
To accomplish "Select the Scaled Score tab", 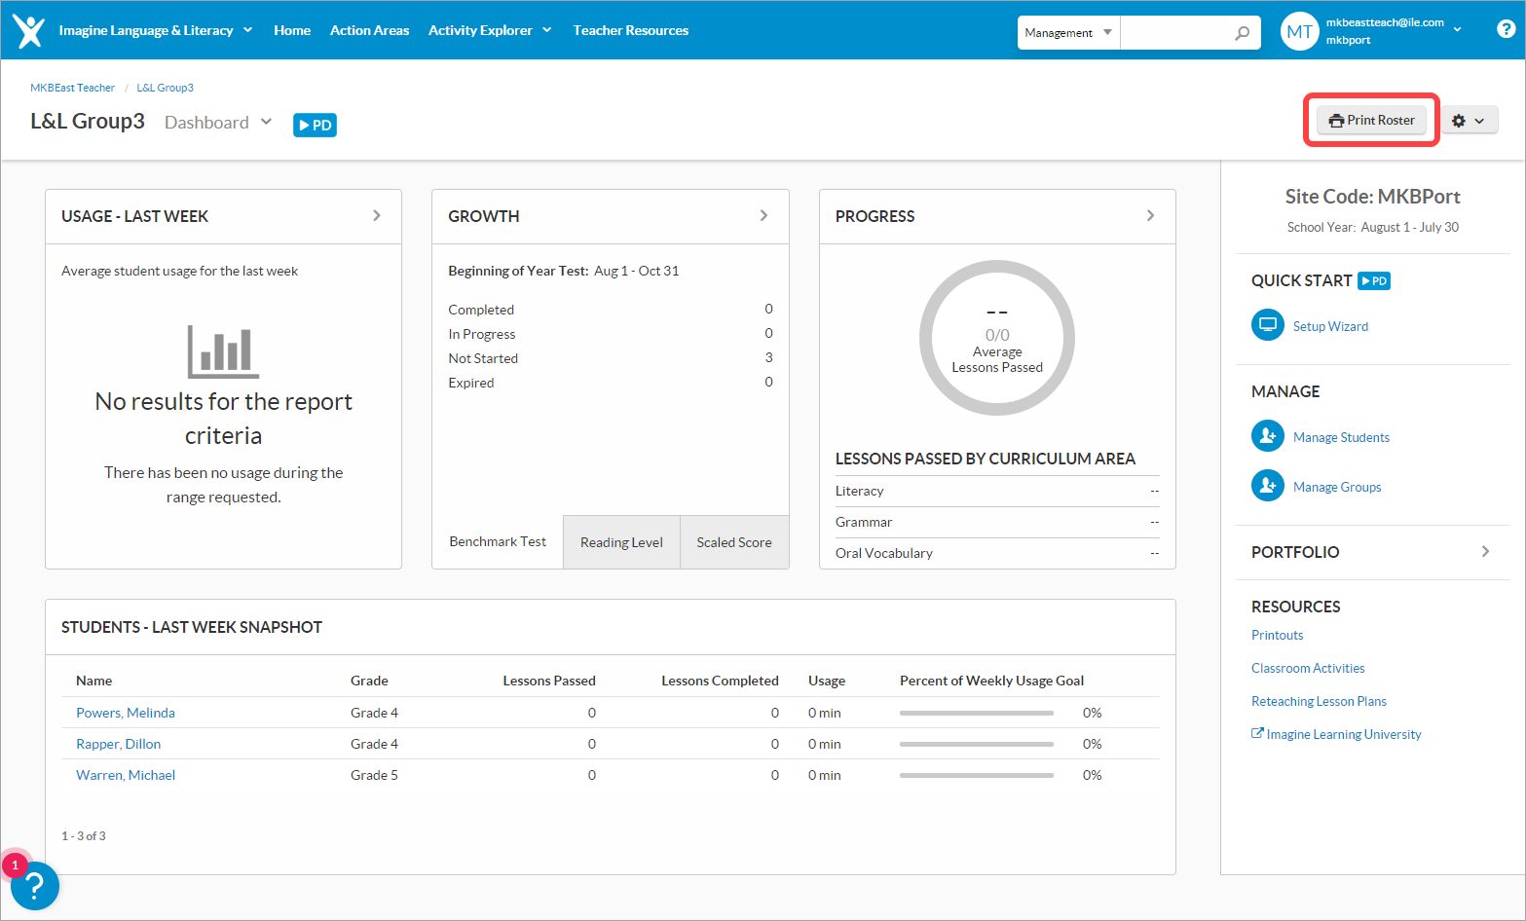I will [x=733, y=542].
